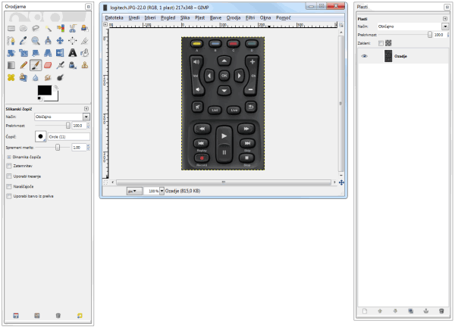Open the ruler corner image menu button

point(105,25)
